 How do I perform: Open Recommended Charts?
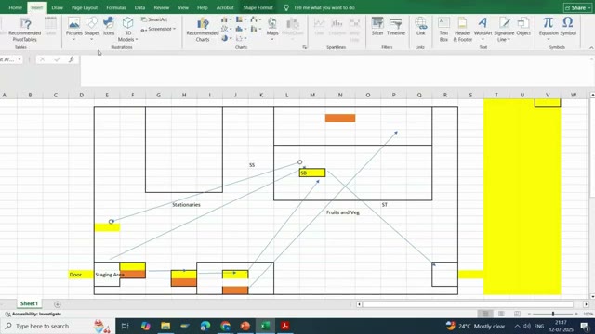pos(203,30)
